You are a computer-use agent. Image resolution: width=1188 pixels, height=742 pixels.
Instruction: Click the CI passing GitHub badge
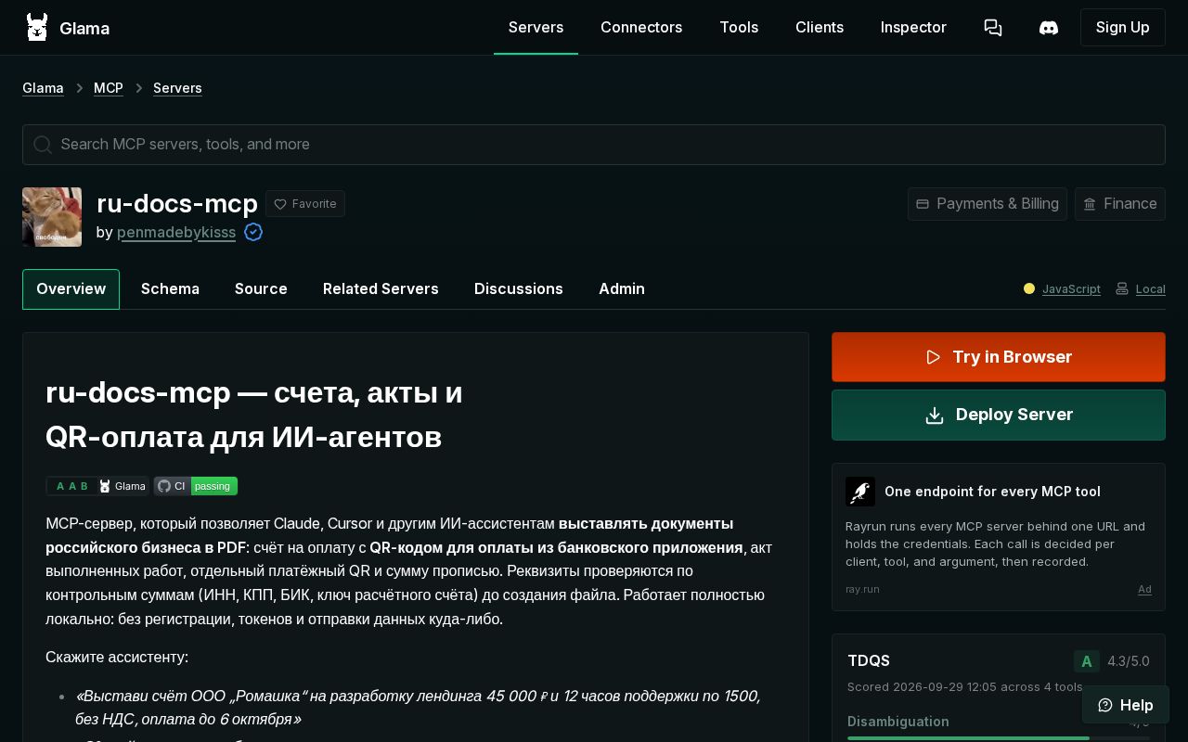click(196, 486)
